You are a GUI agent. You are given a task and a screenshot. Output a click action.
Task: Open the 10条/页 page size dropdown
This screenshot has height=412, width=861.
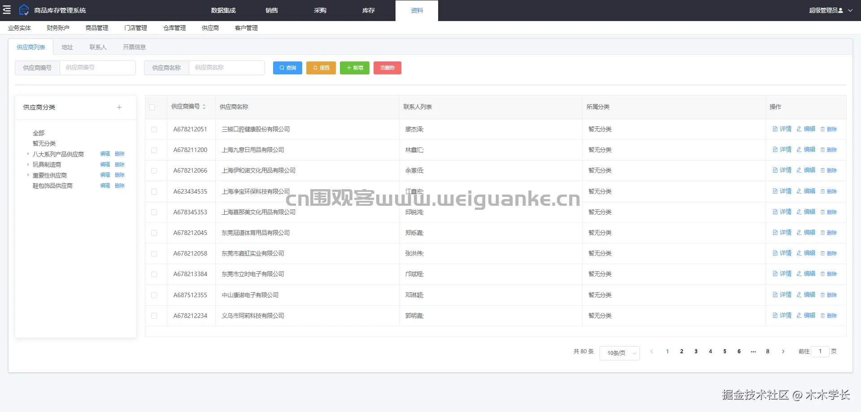coord(620,353)
